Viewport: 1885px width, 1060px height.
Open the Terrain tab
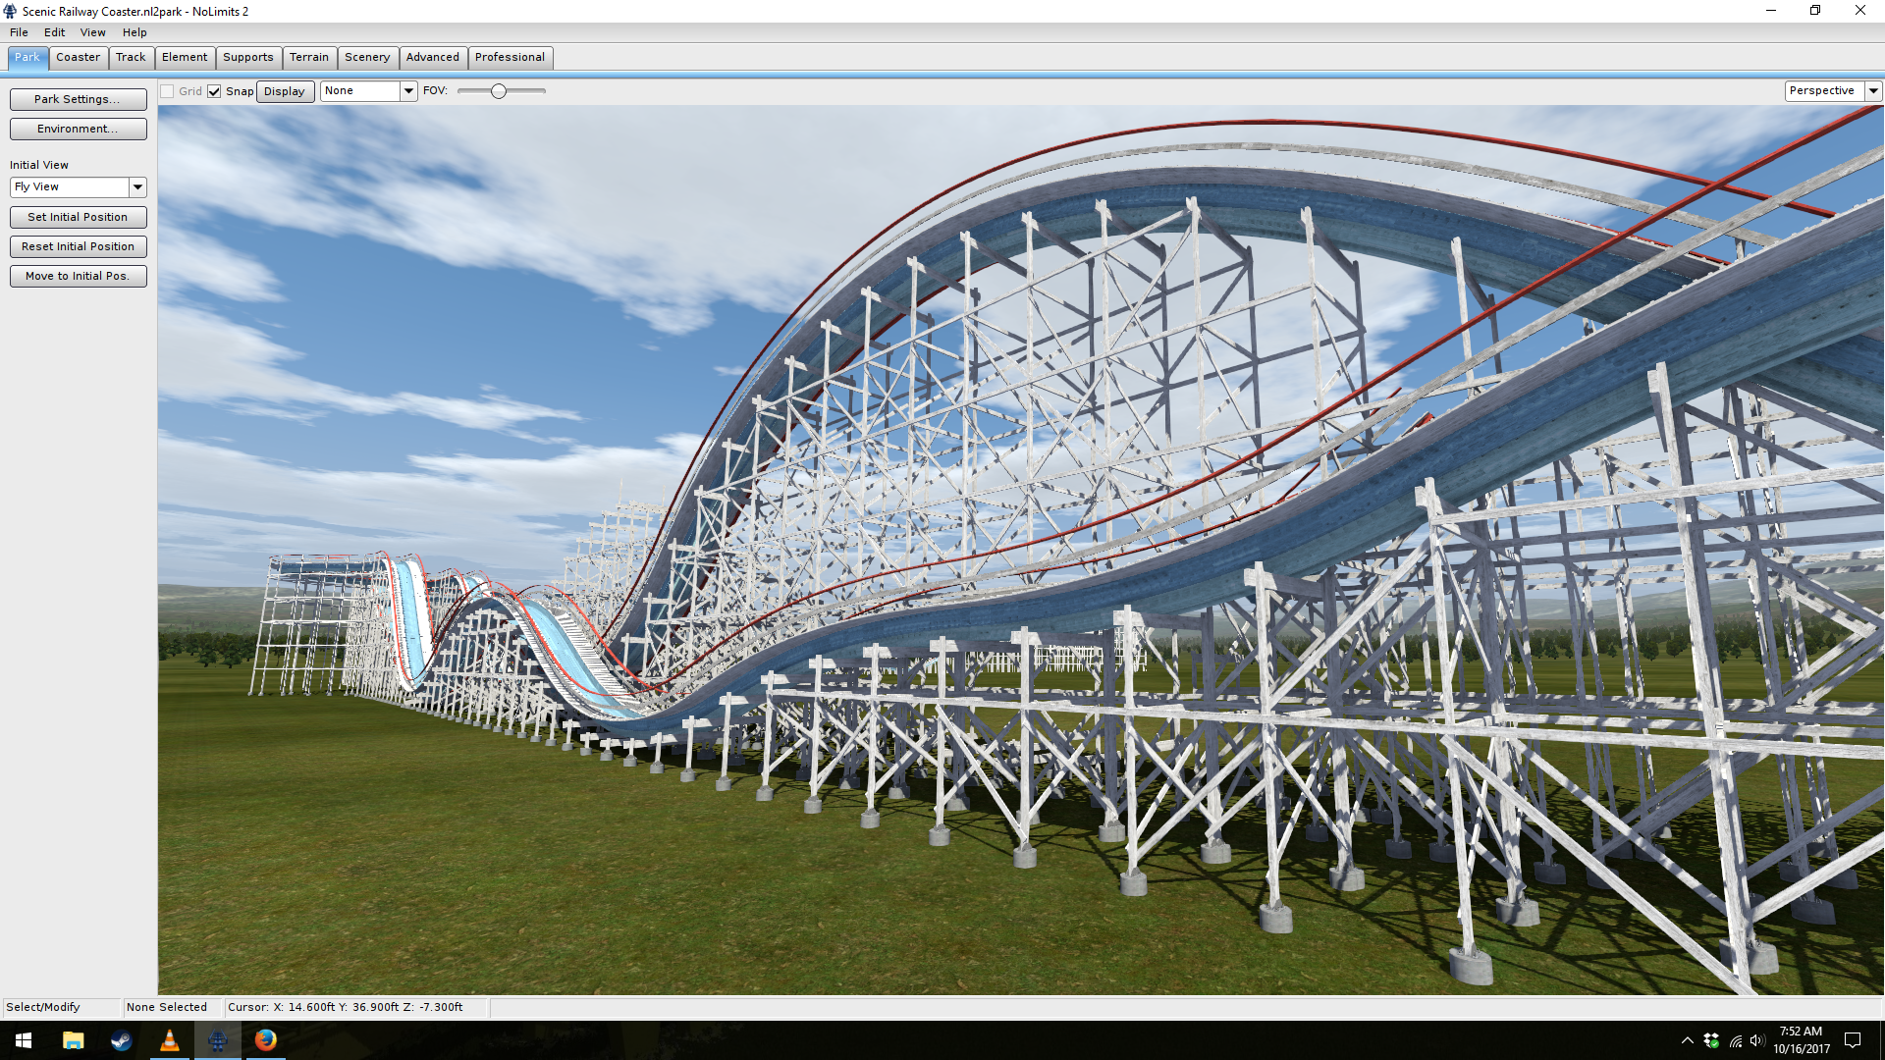click(308, 57)
